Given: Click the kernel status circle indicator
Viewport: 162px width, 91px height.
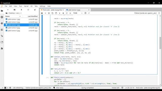Looking at the screenshot, I should (159, 13).
